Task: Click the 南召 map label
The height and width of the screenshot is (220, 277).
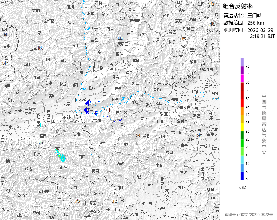Action: pos(159,165)
